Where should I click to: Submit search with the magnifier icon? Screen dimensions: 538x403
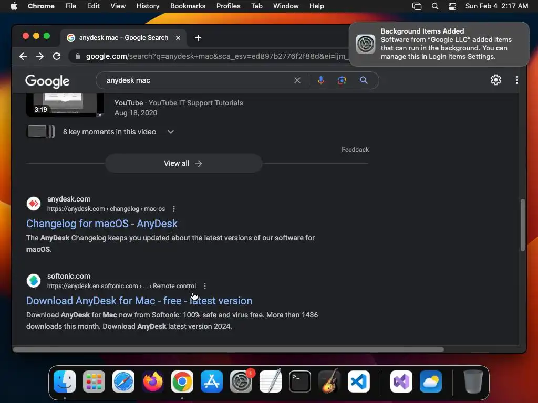click(364, 80)
